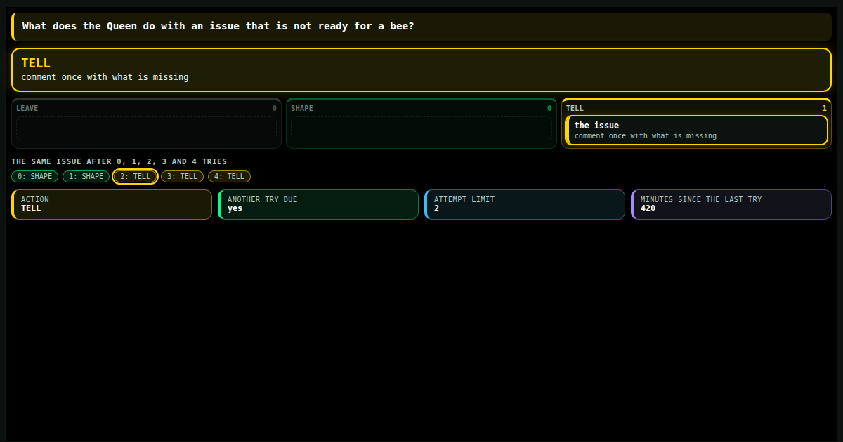This screenshot has height=442, width=843.
Task: Click the ACTION stat label
Action: [35, 199]
